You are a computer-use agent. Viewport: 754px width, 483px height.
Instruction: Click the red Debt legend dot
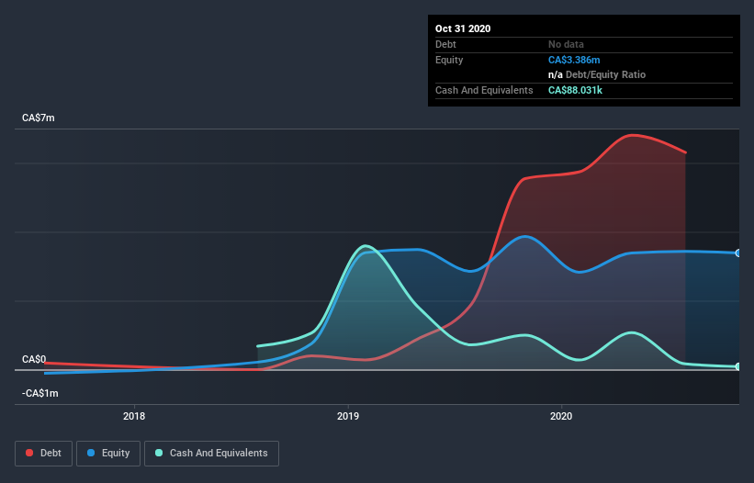point(29,453)
